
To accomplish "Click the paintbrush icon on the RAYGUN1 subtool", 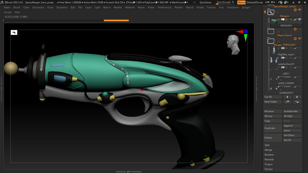I will click(295, 20).
